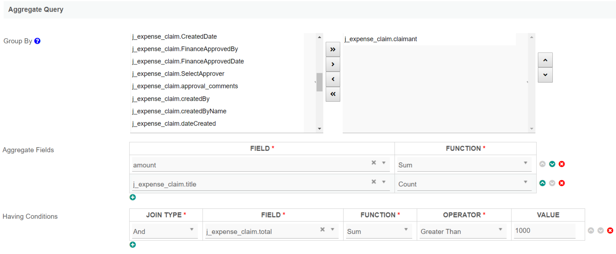Image resolution: width=616 pixels, height=254 pixels.
Task: Click the Group By help question icon
Action: point(37,41)
